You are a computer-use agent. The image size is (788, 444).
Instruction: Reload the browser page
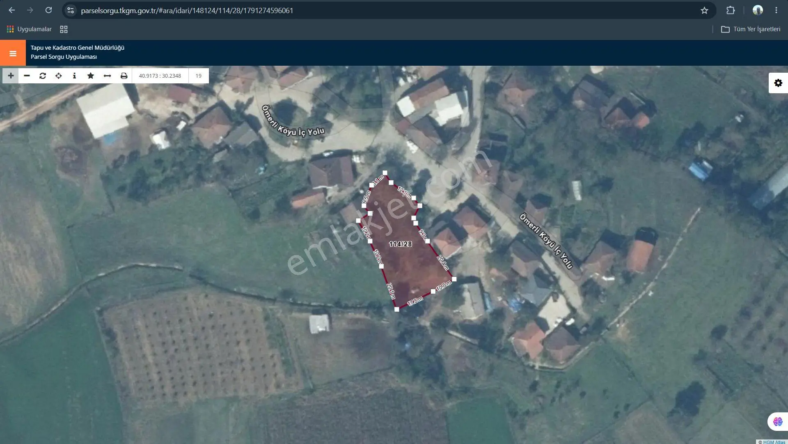click(48, 10)
